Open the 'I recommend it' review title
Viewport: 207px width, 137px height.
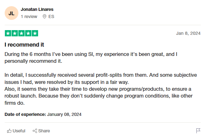[24, 45]
